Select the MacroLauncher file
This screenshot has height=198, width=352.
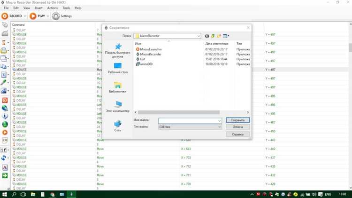149,49
